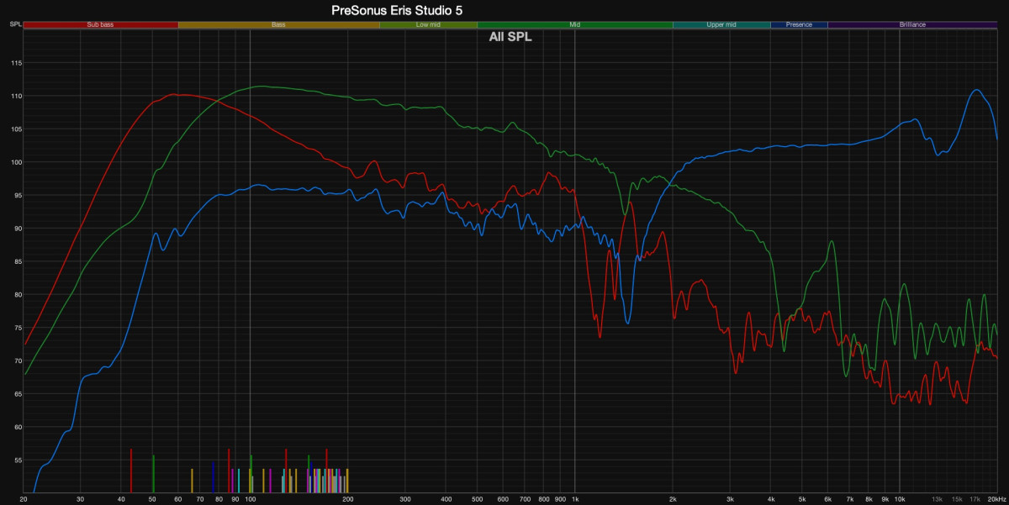Click the 75 value on the SPL axis

pyautogui.click(x=18, y=328)
